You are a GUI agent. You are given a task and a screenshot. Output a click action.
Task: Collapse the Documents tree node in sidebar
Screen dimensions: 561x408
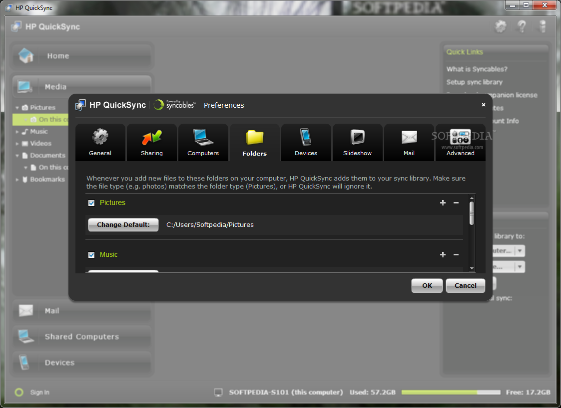pyautogui.click(x=17, y=156)
